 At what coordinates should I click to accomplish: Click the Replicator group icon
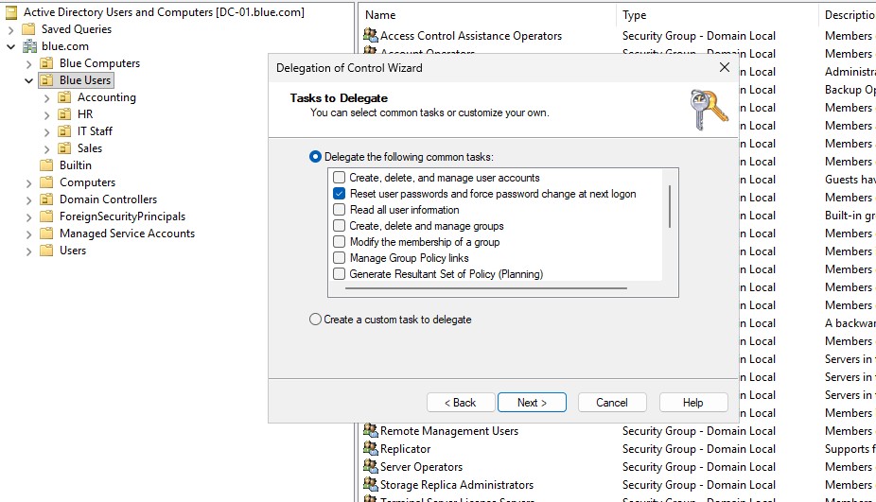(371, 448)
